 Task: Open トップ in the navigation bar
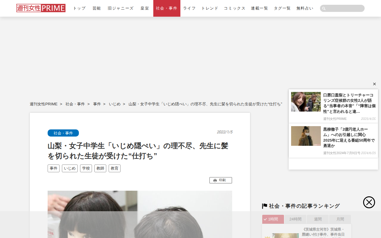coord(79,8)
